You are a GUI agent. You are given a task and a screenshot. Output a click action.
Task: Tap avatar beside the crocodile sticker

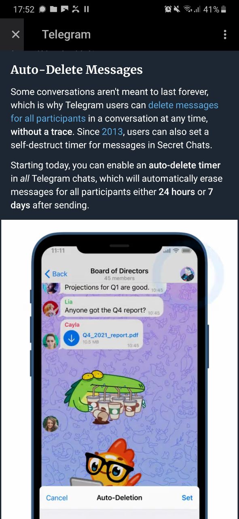(x=51, y=424)
